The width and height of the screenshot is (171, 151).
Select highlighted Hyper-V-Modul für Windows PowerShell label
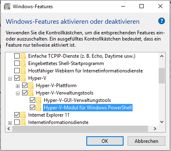pos(88,108)
